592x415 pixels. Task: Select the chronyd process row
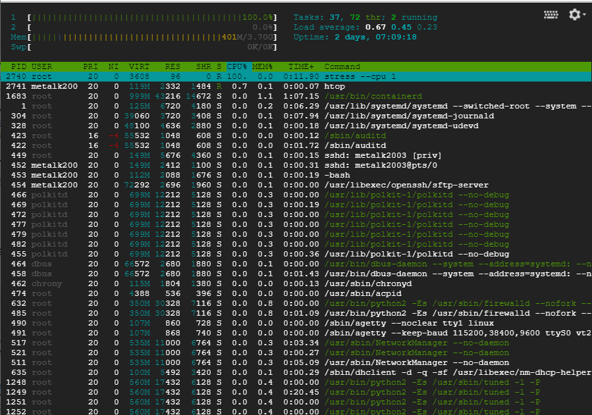[296, 283]
